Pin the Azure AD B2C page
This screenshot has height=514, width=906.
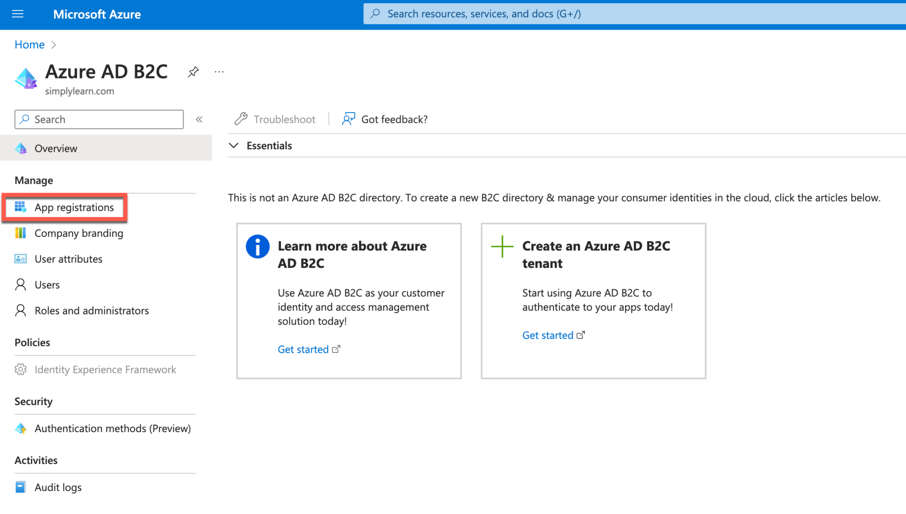[193, 72]
